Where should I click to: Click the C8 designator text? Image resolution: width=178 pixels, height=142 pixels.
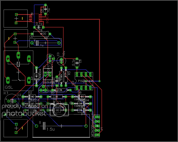(31, 37)
